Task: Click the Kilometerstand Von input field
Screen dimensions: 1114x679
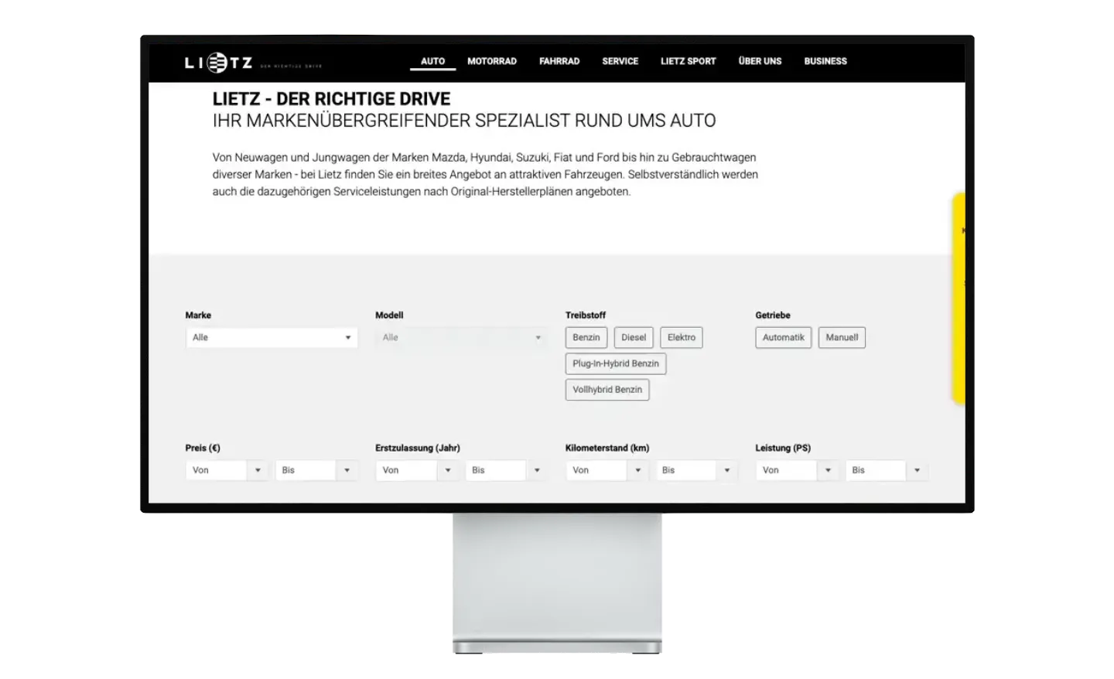Action: [x=597, y=470]
